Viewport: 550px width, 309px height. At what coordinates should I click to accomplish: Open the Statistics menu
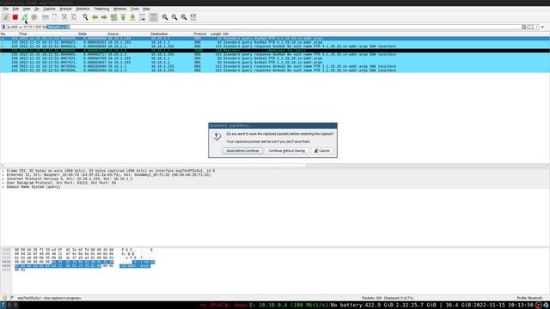pyautogui.click(x=82, y=9)
